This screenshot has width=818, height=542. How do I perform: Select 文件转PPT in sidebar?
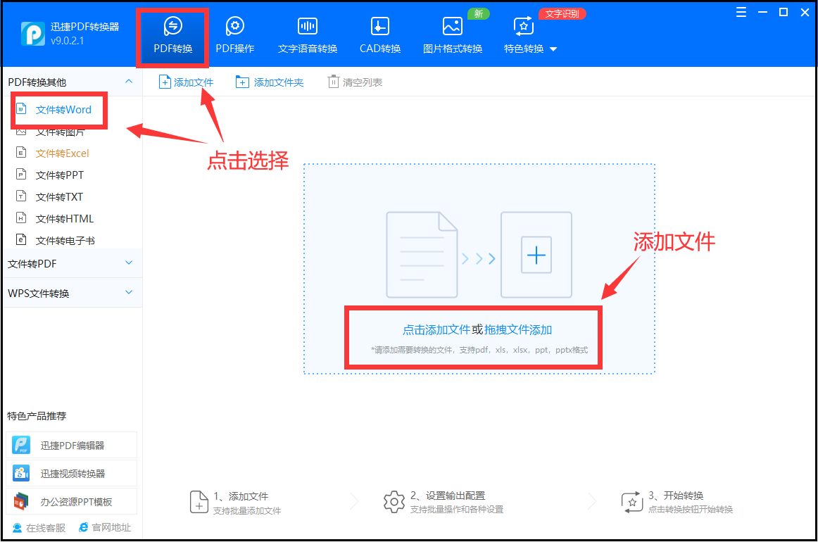pyautogui.click(x=59, y=175)
